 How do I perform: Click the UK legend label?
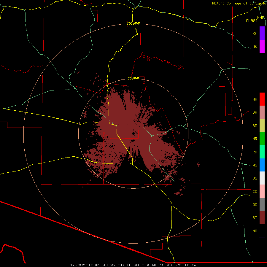click(x=255, y=47)
